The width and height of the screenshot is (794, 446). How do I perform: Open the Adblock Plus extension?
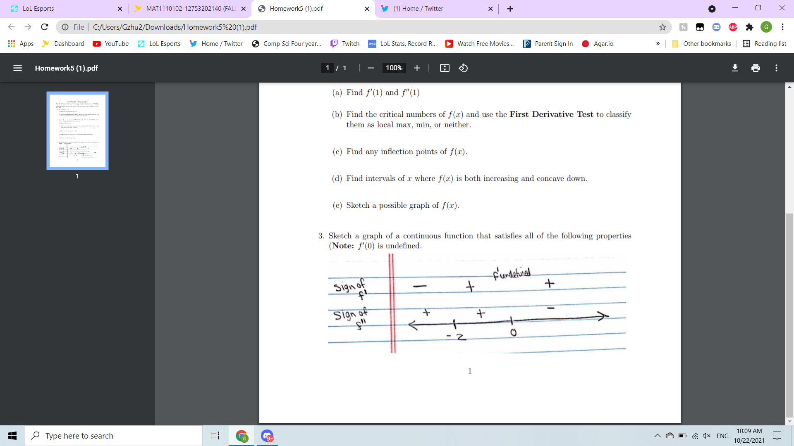click(733, 27)
